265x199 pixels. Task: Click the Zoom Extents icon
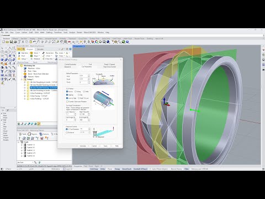coord(54,42)
